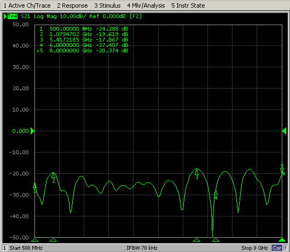Image resolution: width=290 pixels, height=252 pixels.
Task: Select marker 1 row at 500.00000 MHz
Action: click(x=84, y=29)
